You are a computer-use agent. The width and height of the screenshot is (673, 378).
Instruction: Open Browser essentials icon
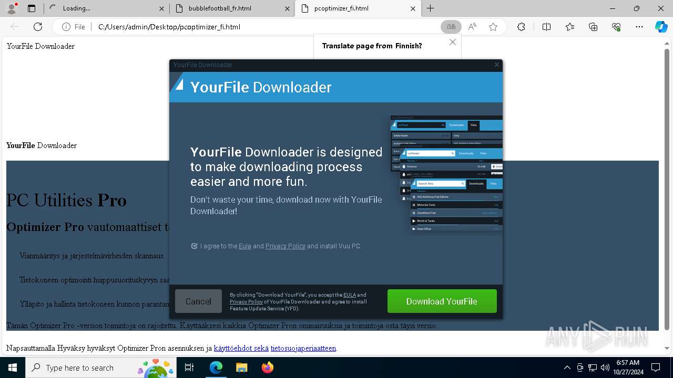[616, 27]
